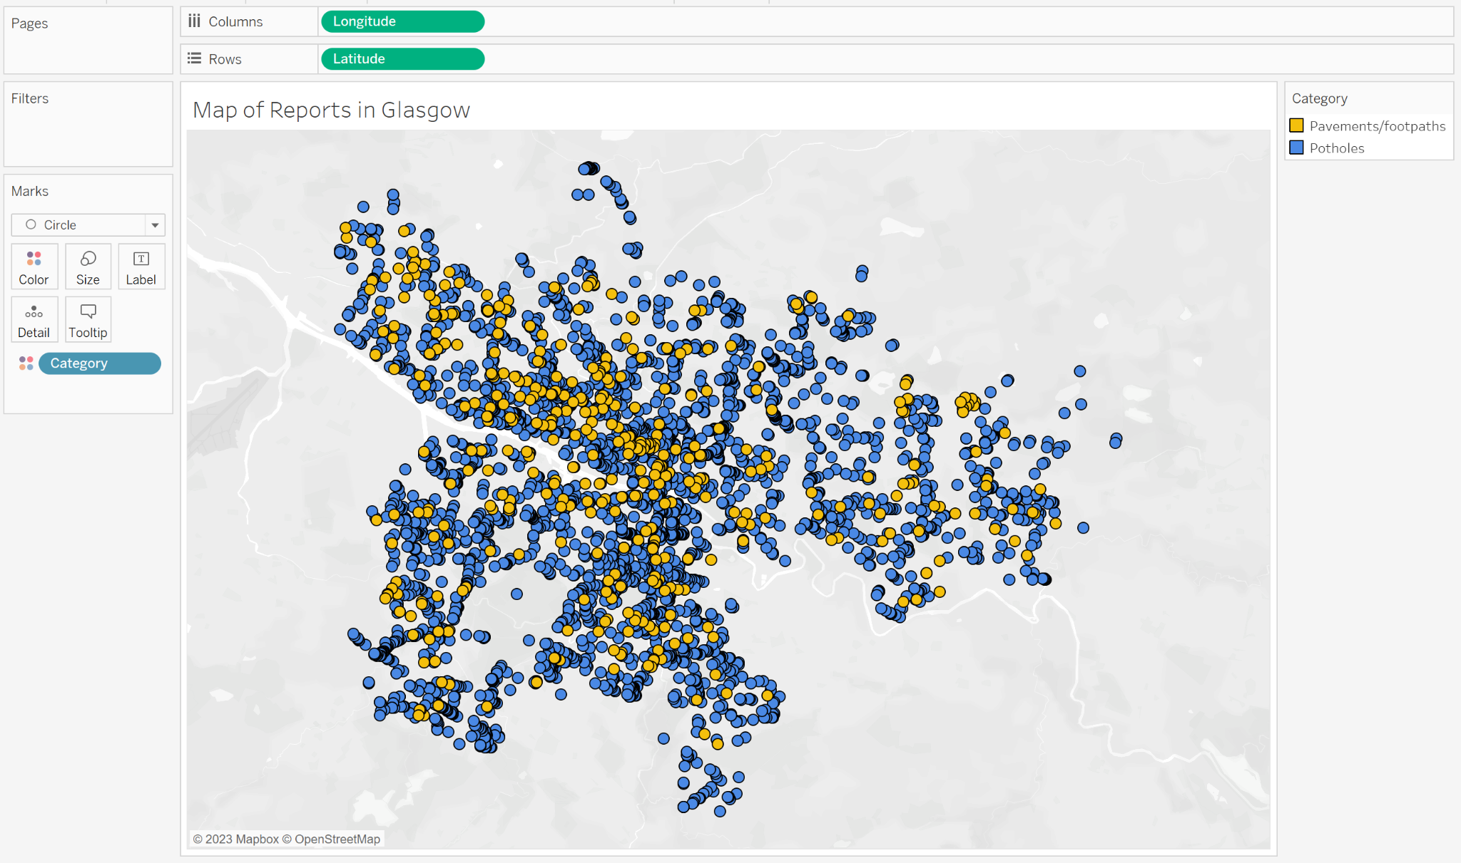
Task: Click the Category pill in Marks card
Action: tap(100, 363)
